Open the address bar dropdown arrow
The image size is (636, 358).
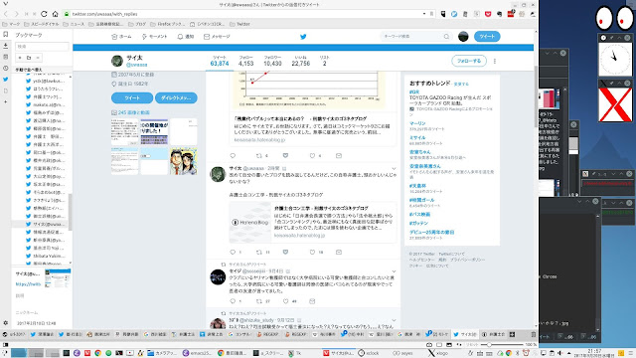click(424, 14)
